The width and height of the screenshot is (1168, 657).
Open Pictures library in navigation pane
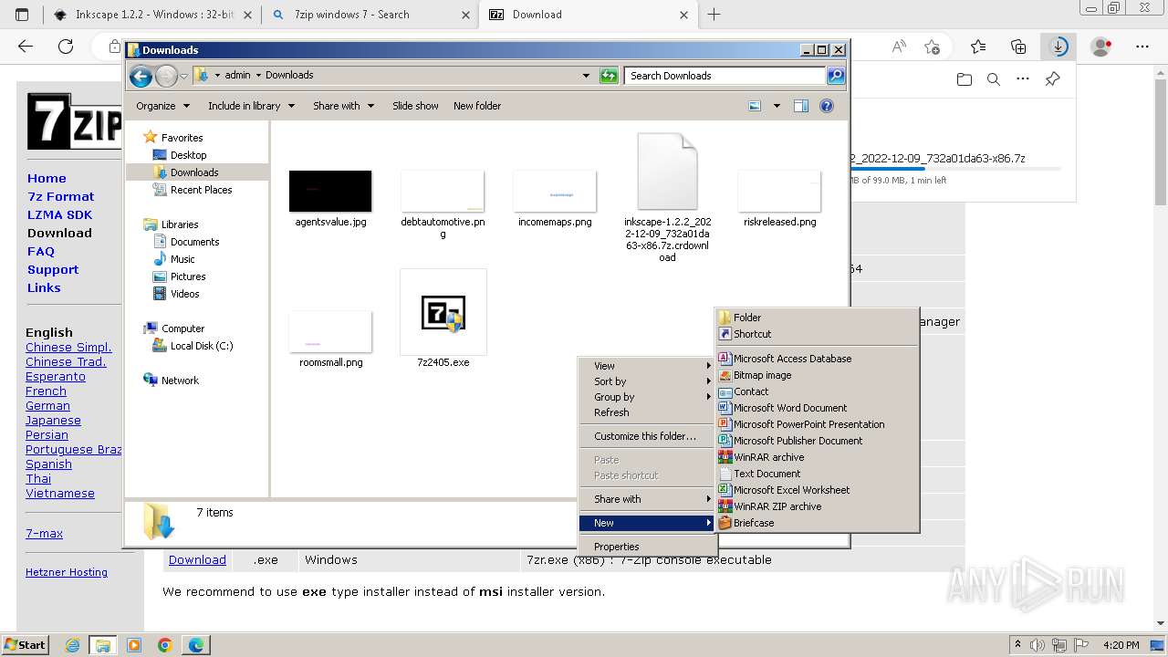coord(188,276)
